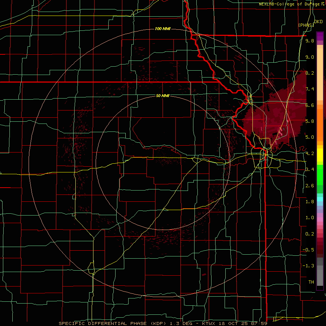Select the 6.6 scale value

[x=310, y=105]
